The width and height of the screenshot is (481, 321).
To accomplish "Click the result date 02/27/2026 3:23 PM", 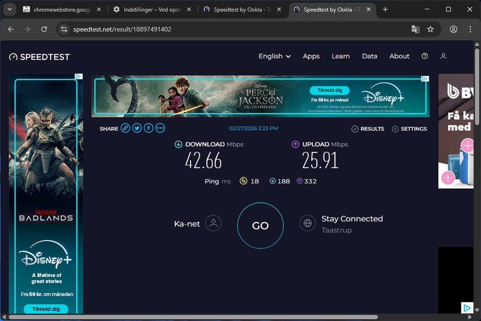I will (x=254, y=128).
